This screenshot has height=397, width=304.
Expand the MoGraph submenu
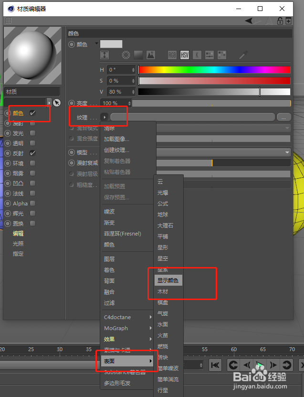pos(128,328)
